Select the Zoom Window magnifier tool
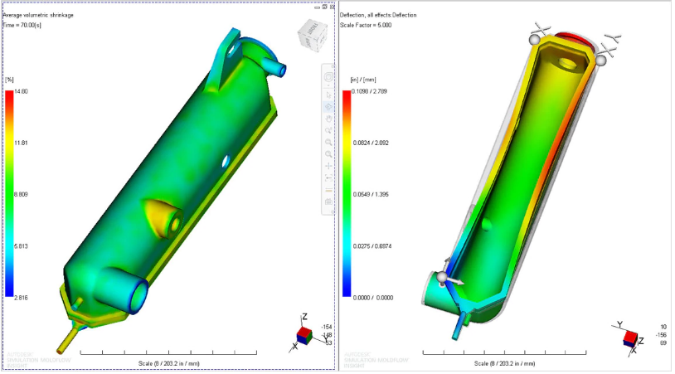Viewport: 675px width, 374px height. [x=328, y=141]
